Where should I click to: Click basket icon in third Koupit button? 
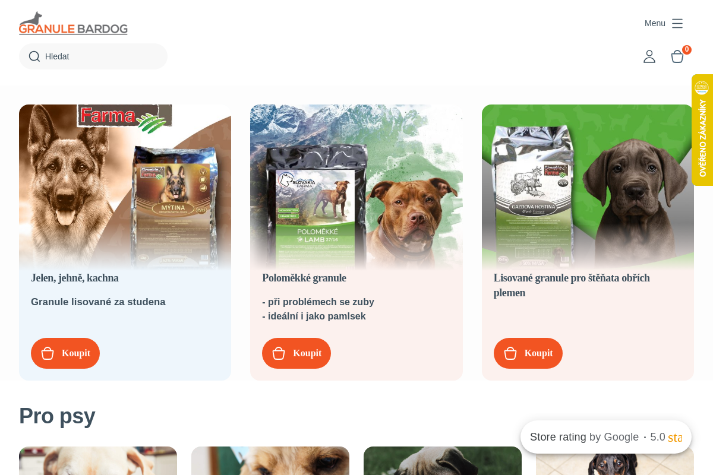pos(510,353)
